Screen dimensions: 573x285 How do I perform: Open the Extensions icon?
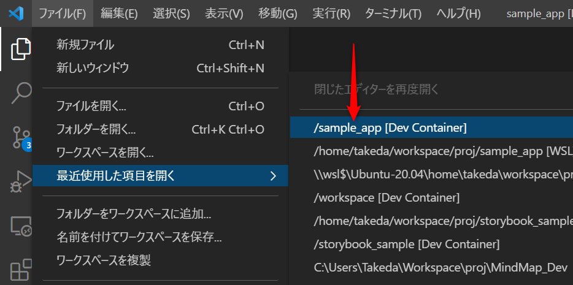pos(20,271)
